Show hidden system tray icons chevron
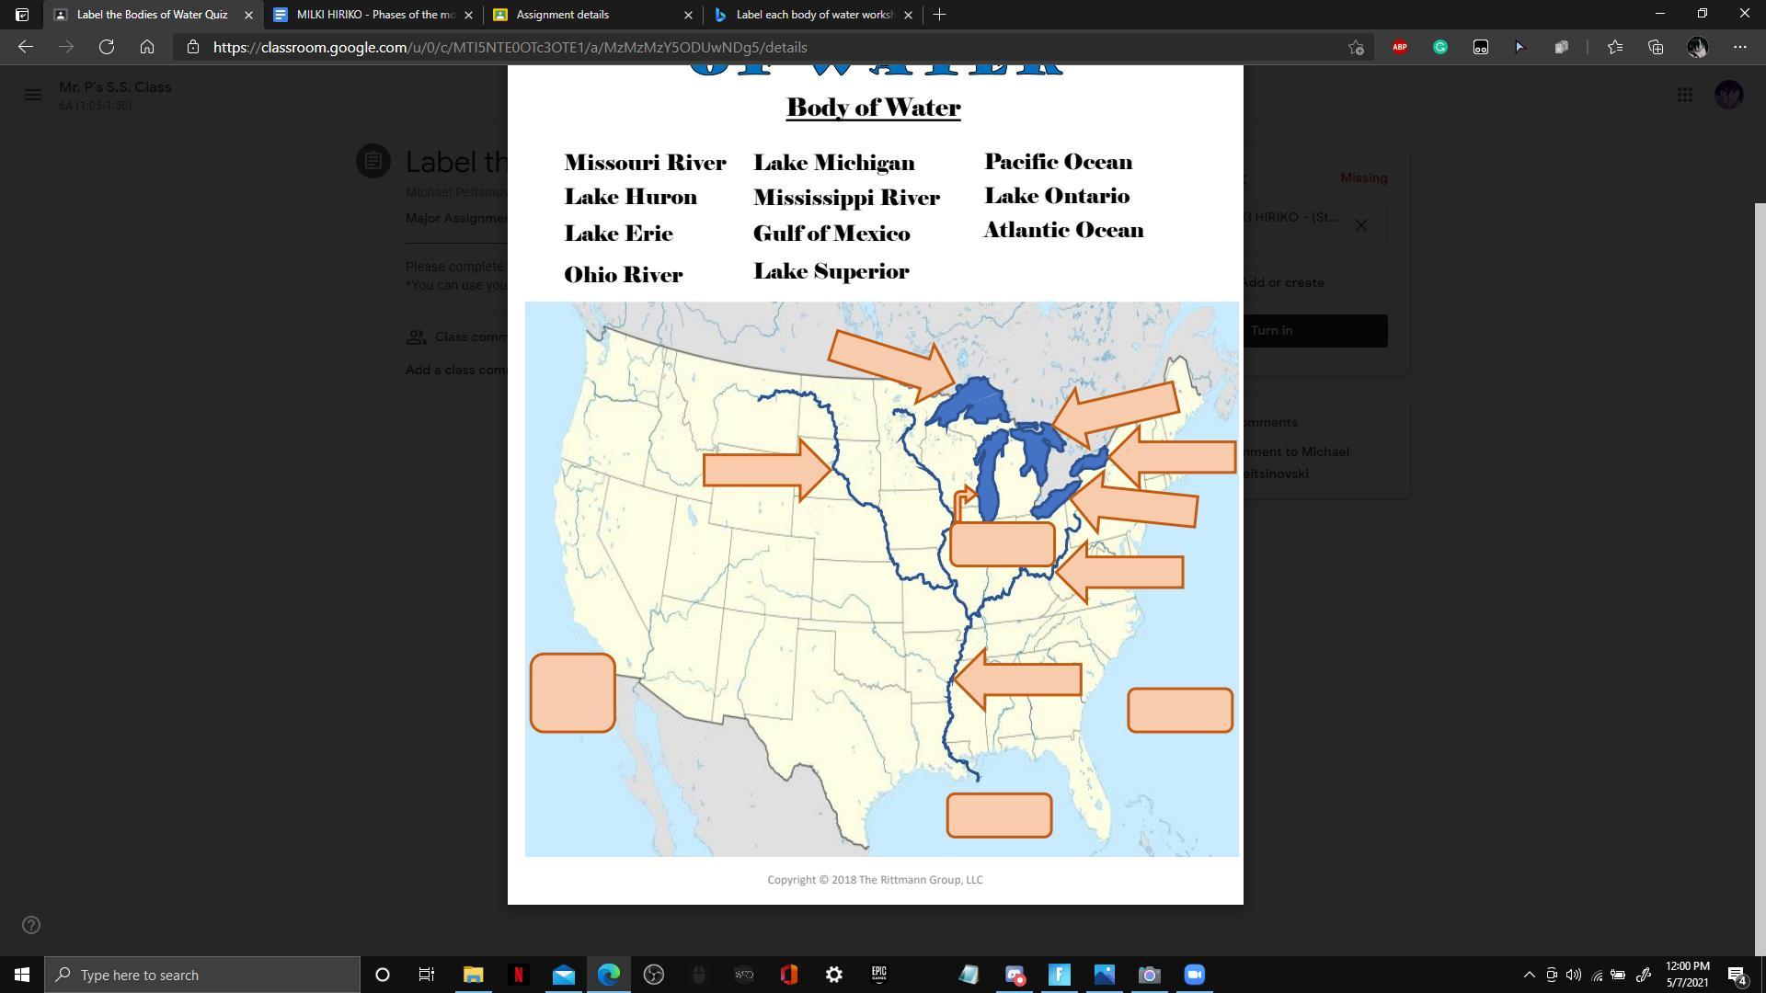This screenshot has height=993, width=1766. coord(1529,975)
